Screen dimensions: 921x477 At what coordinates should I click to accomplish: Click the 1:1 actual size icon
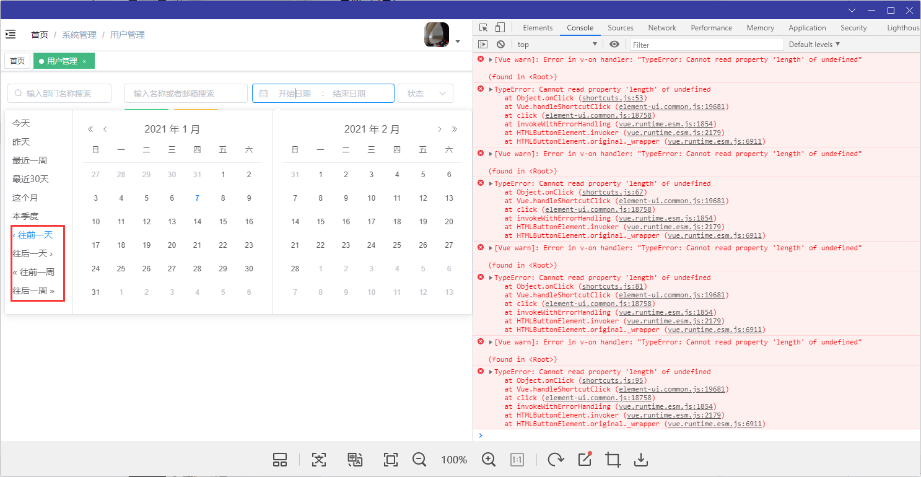pos(517,460)
